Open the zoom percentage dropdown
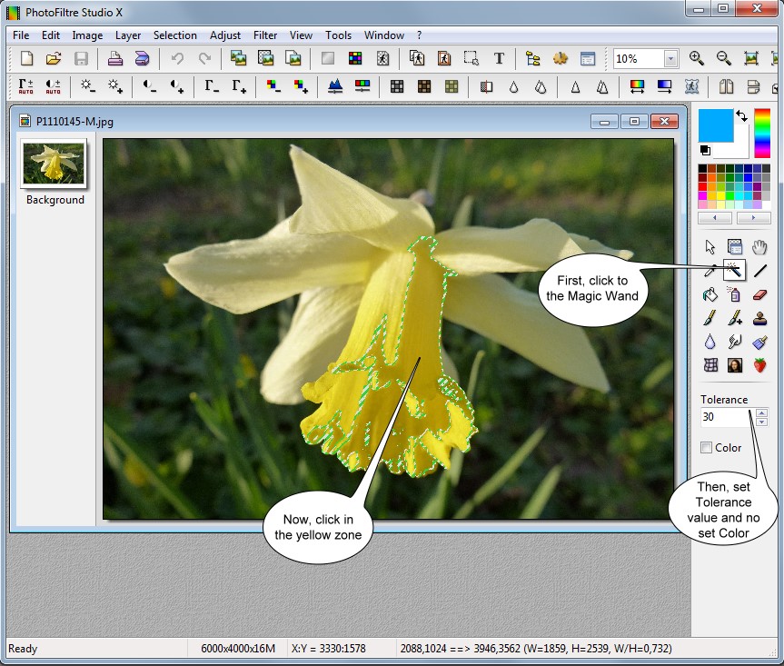784x666 pixels. pos(670,58)
